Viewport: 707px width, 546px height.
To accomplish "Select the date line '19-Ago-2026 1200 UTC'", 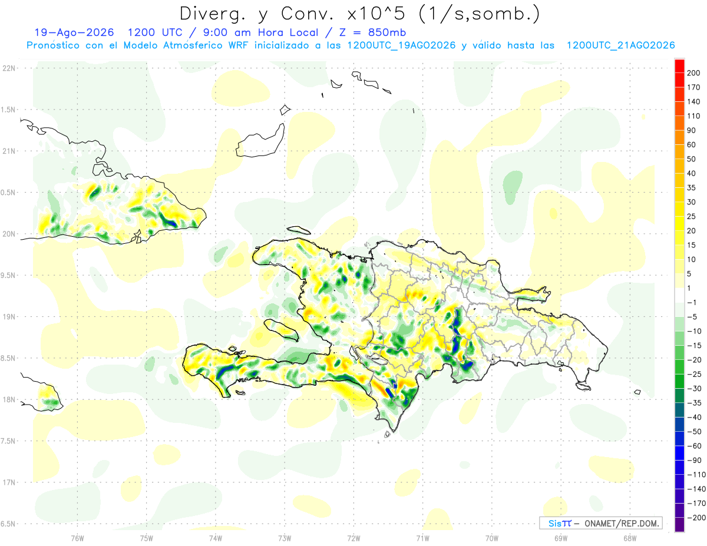I will 108,32.
